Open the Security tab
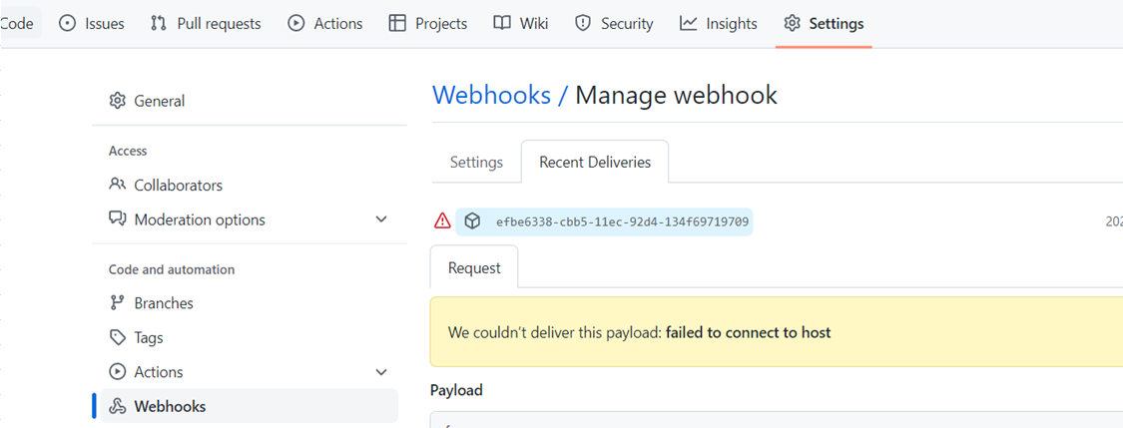The image size is (1123, 428). coord(614,24)
